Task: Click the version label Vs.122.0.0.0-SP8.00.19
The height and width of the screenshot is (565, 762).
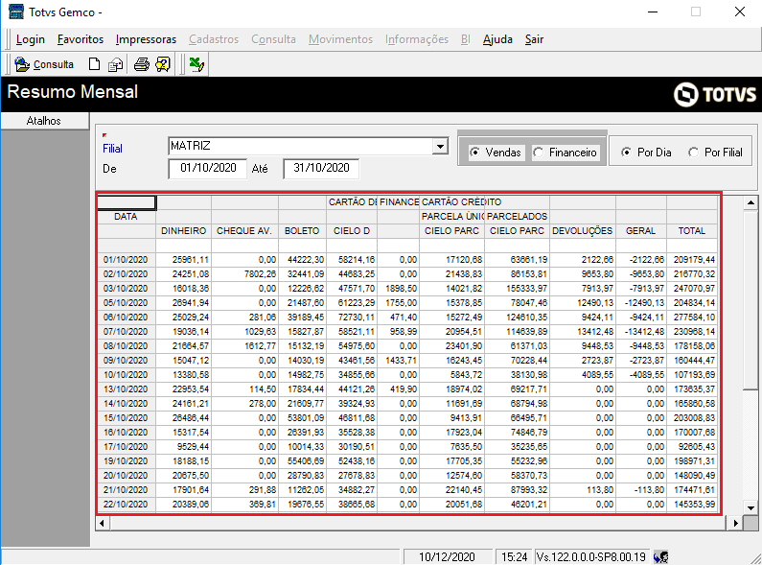Action: tap(590, 556)
